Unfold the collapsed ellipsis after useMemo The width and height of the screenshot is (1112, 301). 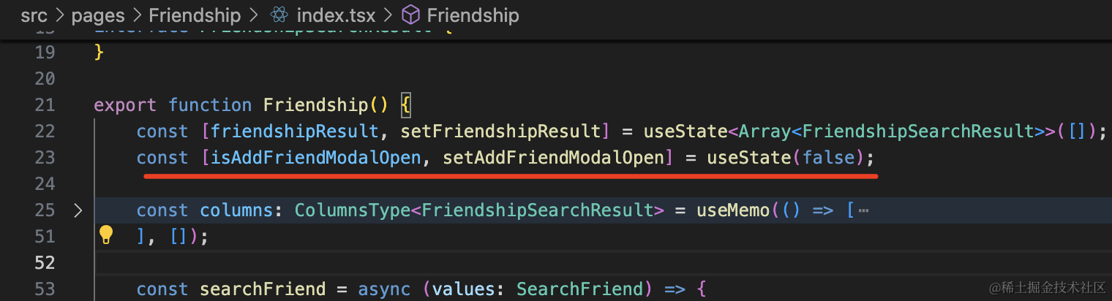point(863,210)
